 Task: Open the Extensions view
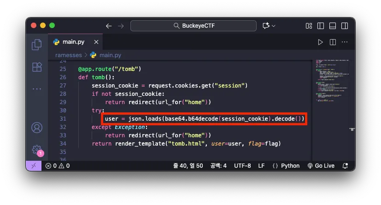click(x=37, y=67)
